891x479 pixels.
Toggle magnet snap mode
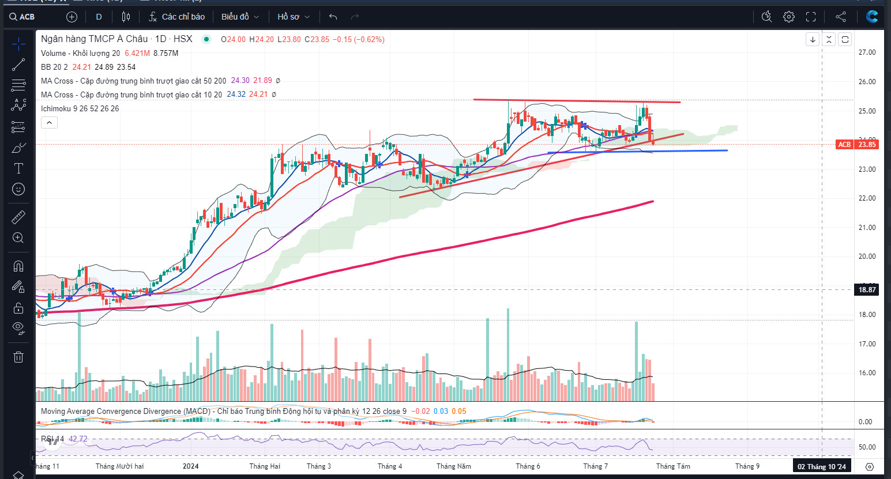click(18, 266)
